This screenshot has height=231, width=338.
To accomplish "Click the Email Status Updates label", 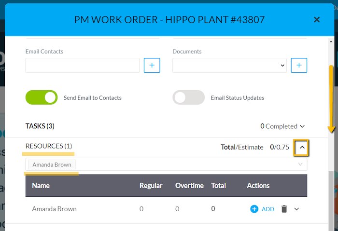I will pos(238,98).
